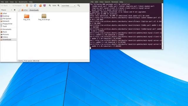The image size is (188, 106).
Task: Click the Downloads path button
Action: point(34,10)
